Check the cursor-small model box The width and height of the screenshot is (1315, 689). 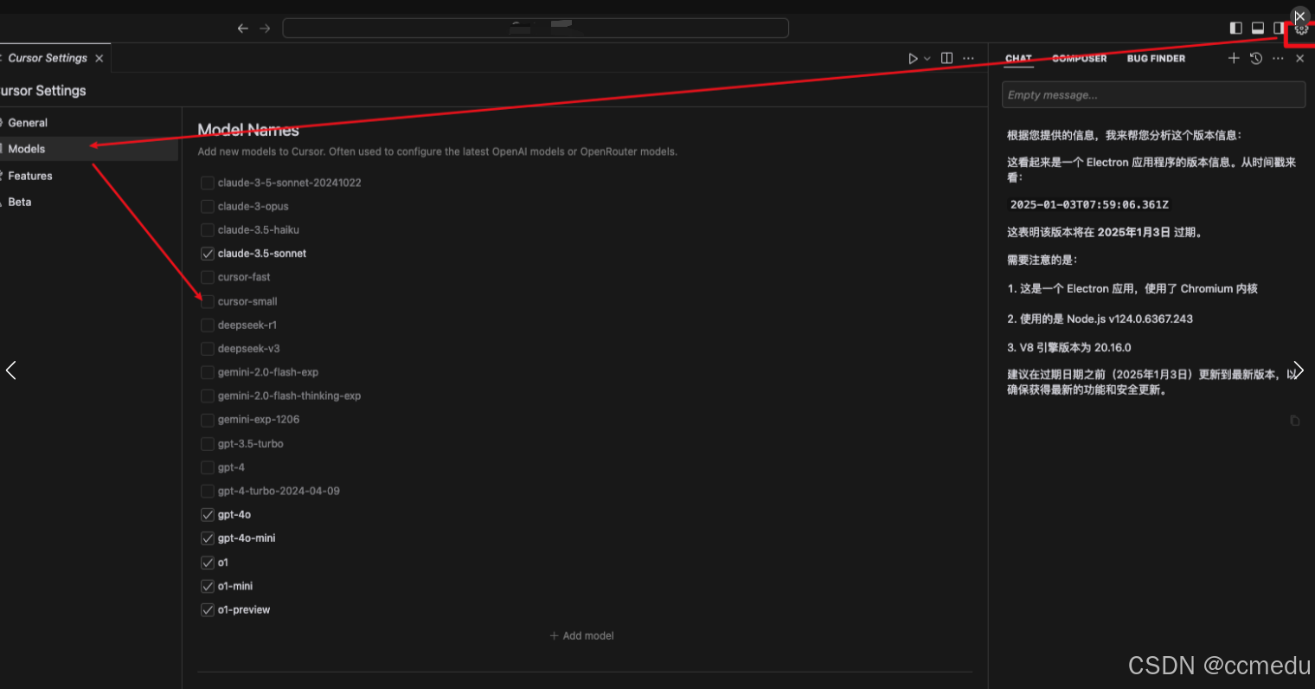tap(208, 302)
